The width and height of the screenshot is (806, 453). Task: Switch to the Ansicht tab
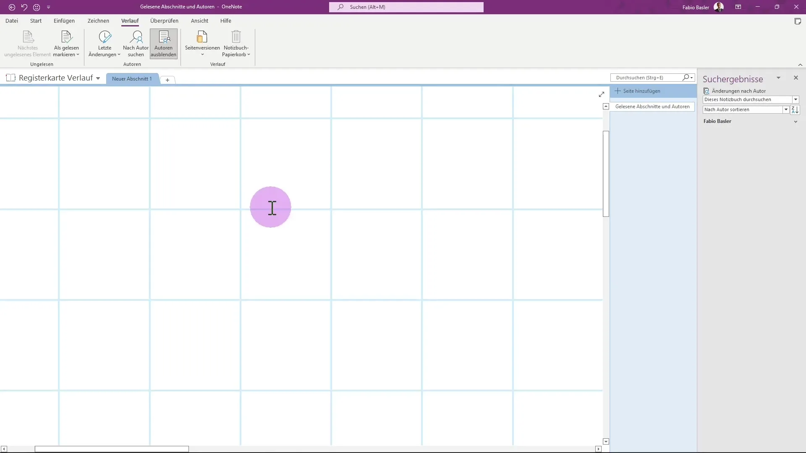199,21
